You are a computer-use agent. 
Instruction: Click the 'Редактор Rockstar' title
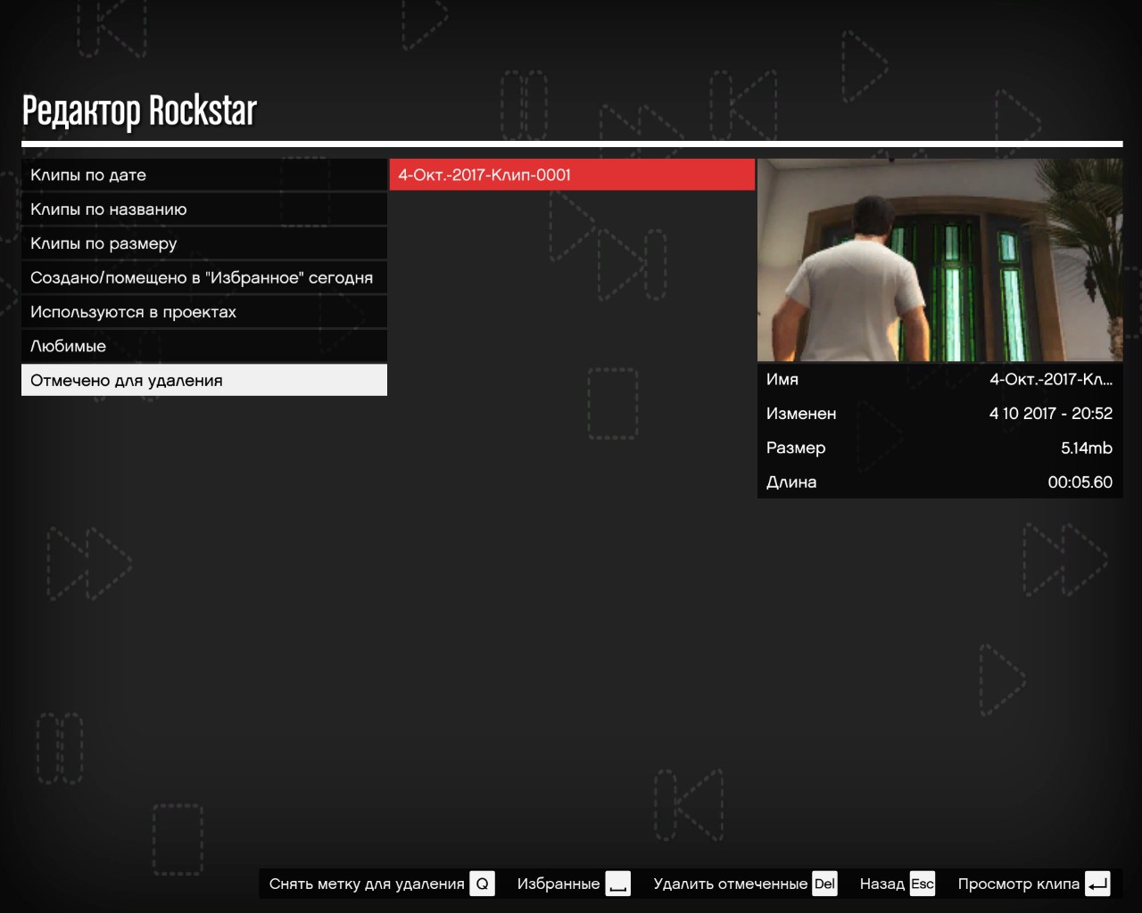[139, 111]
